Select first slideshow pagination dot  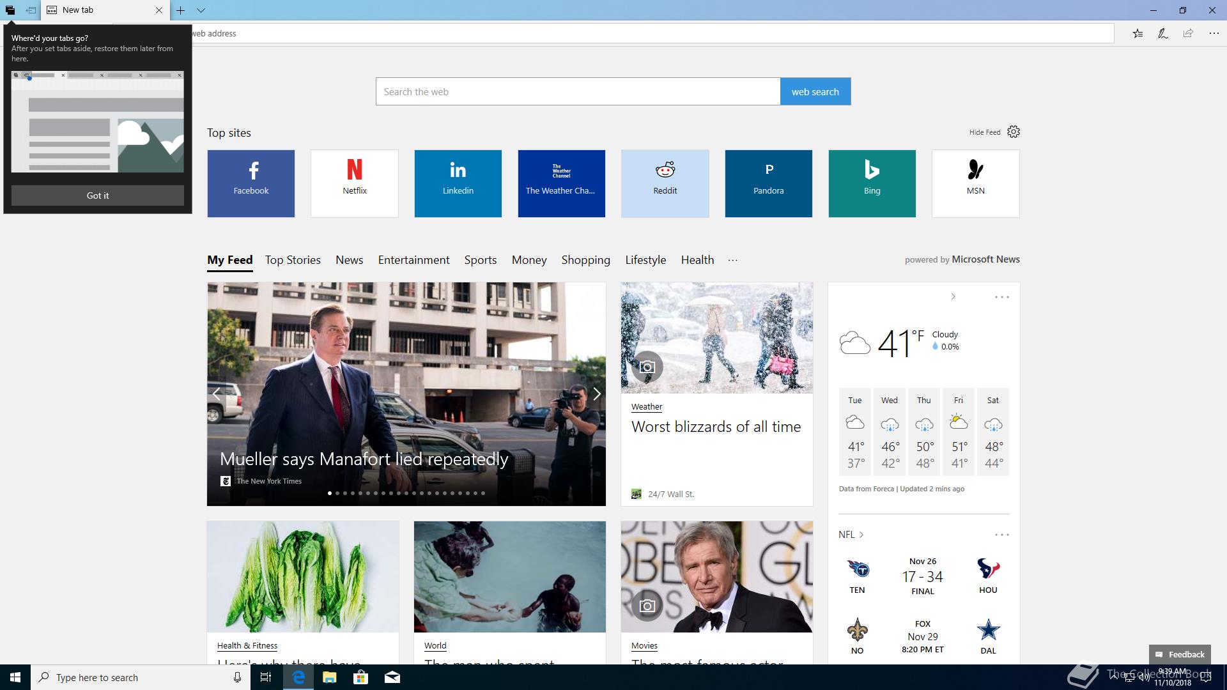pos(330,493)
